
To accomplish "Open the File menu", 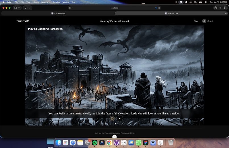I will 16,2.
